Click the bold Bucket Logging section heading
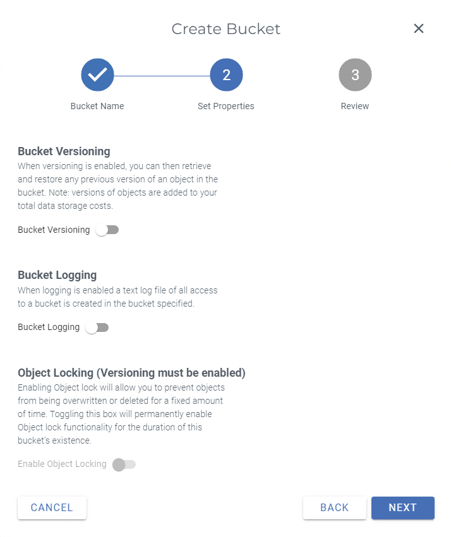 [x=57, y=275]
